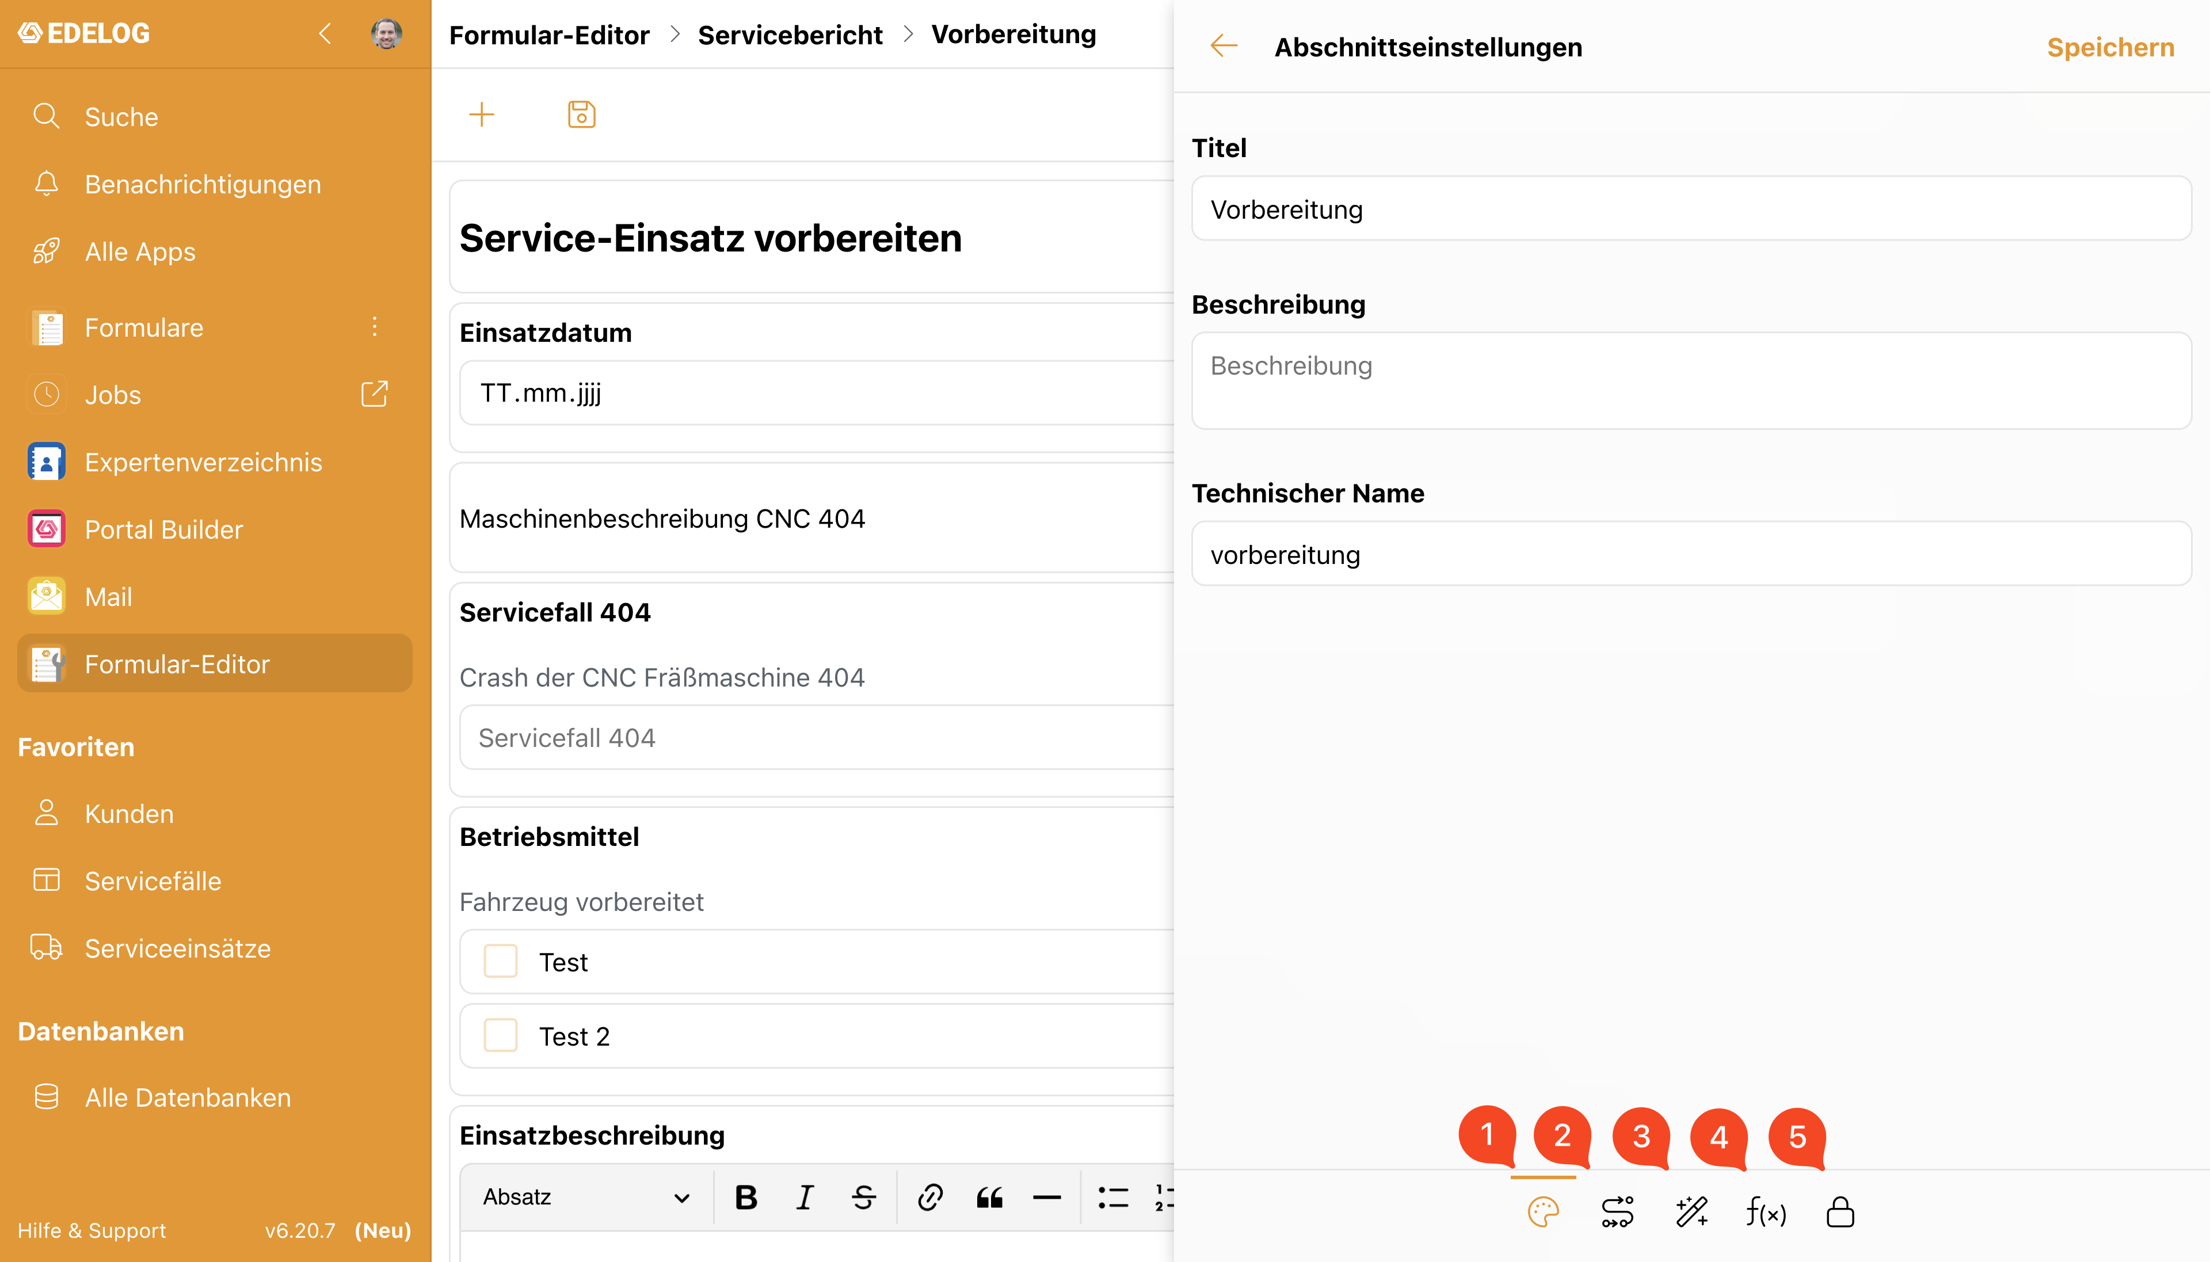
Task: Open Formulare three-dot options menu
Action: (375, 327)
